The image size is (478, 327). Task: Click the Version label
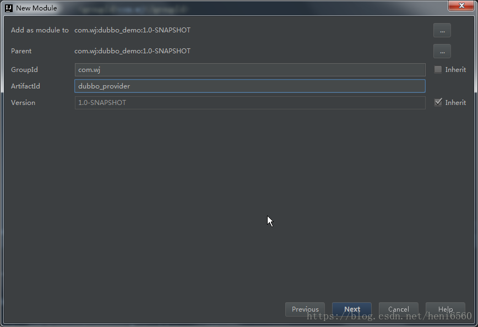[x=23, y=103]
